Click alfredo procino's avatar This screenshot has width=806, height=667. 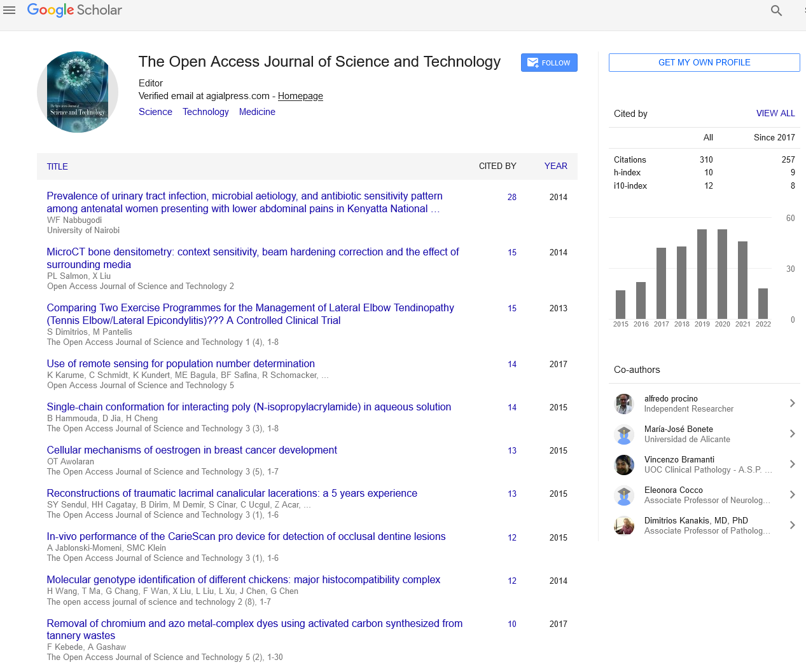pyautogui.click(x=624, y=404)
